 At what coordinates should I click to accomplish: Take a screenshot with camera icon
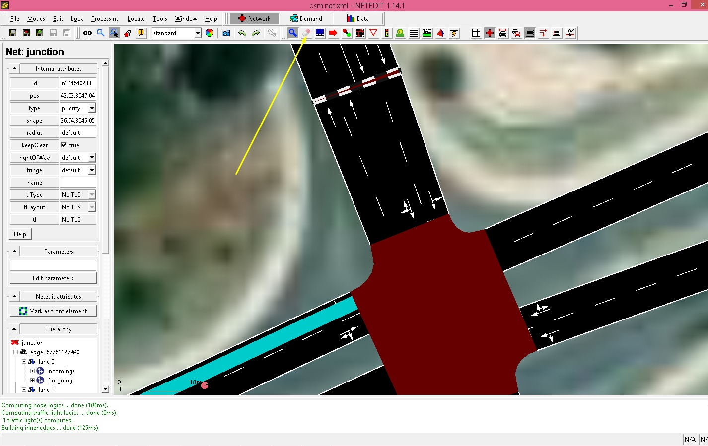226,33
